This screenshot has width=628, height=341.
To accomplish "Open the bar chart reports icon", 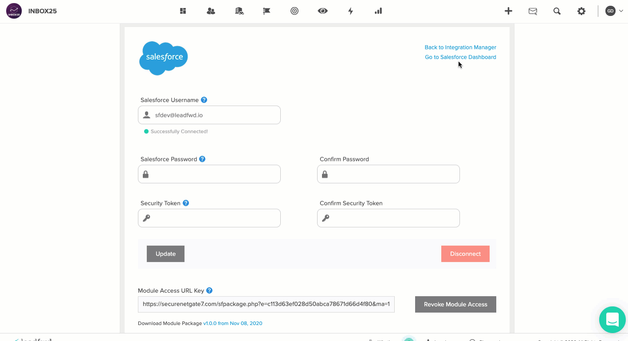I will [x=378, y=11].
